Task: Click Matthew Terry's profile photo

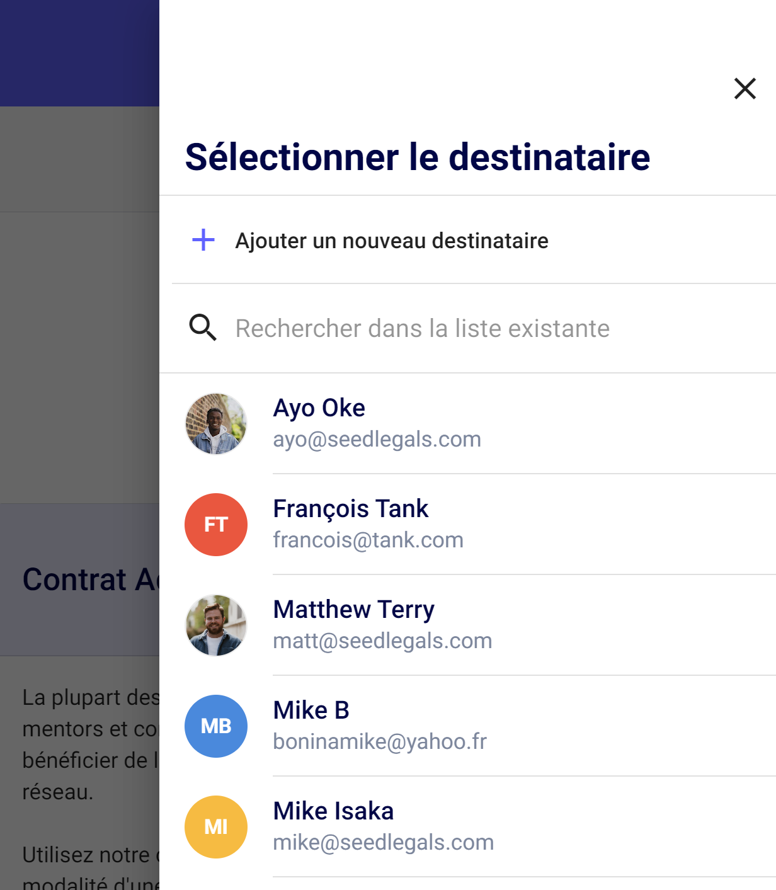Action: 216,625
